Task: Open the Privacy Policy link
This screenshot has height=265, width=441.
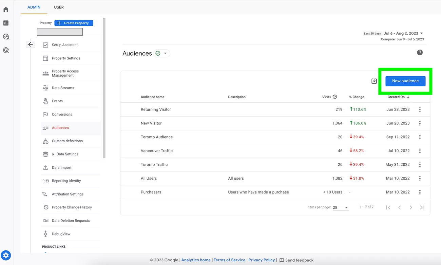Action: click(261, 260)
